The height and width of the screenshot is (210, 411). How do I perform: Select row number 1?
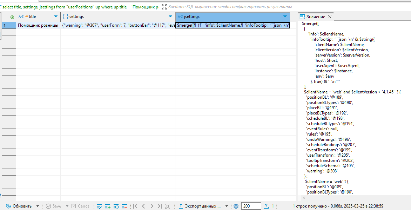[9, 26]
